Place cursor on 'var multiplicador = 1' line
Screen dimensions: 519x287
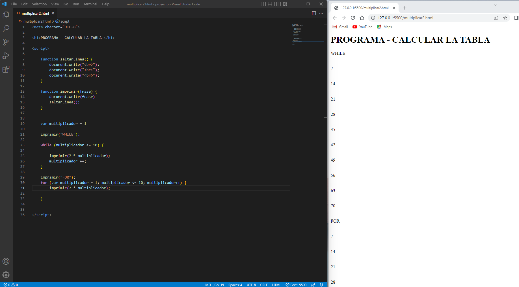tap(64, 123)
